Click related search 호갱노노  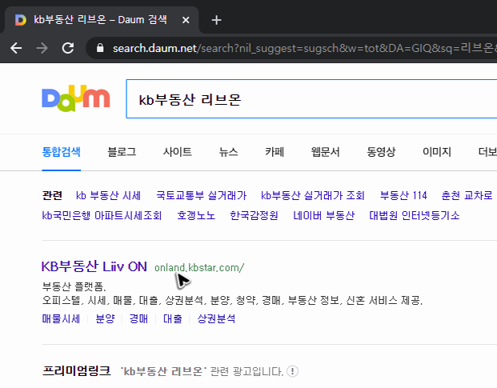196,216
